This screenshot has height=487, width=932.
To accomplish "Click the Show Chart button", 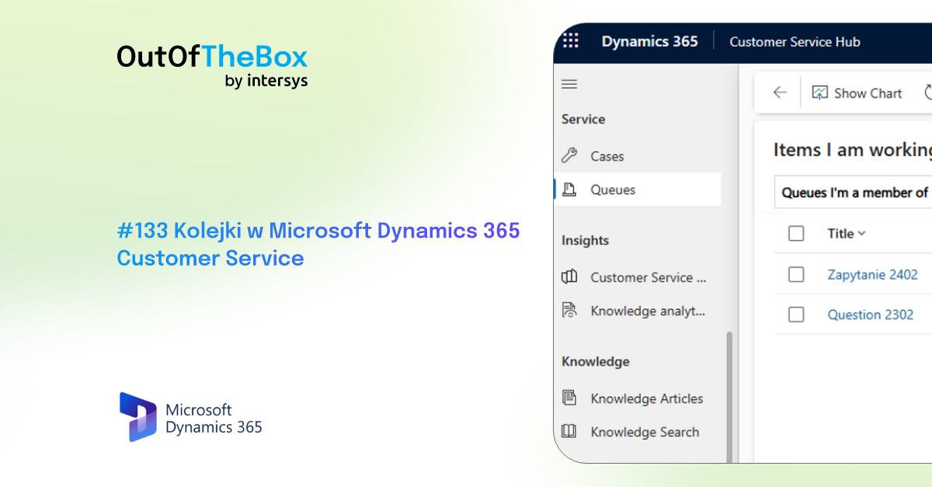I will coord(857,92).
